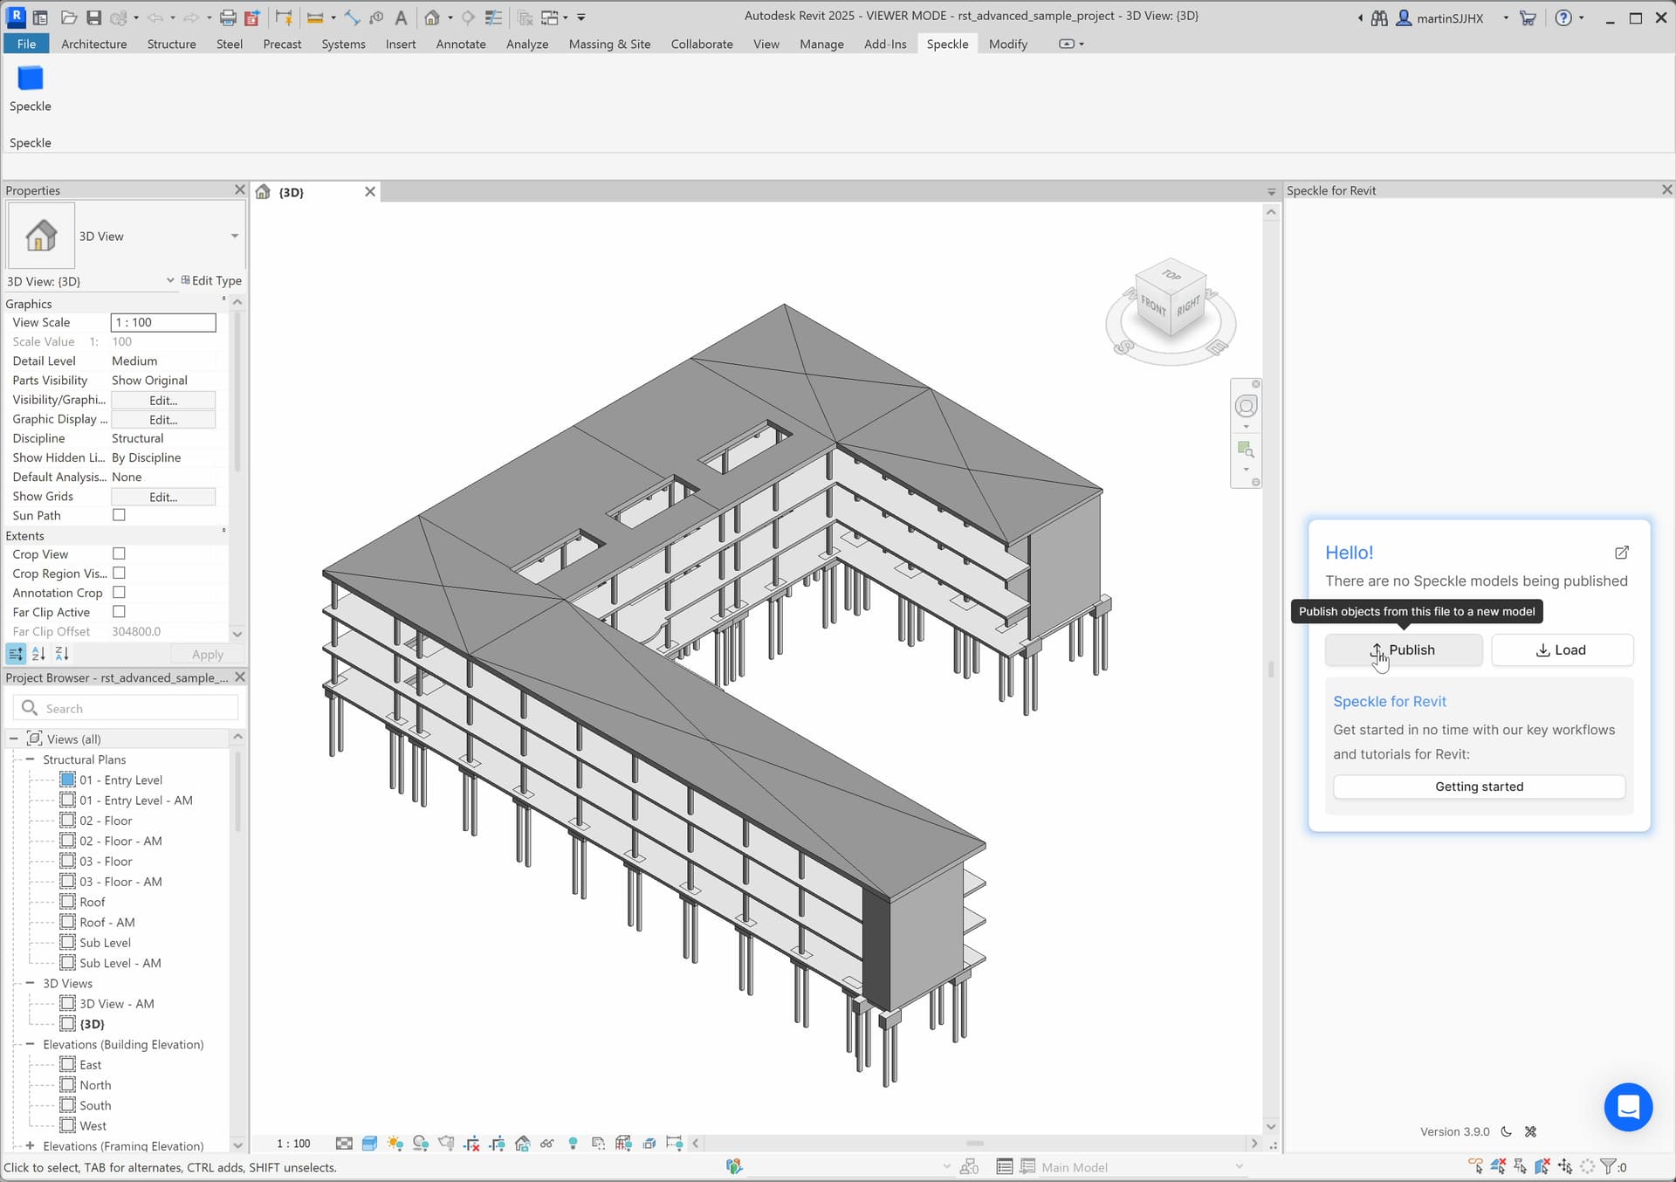Click the Save icon in quick access toolbar

93,17
